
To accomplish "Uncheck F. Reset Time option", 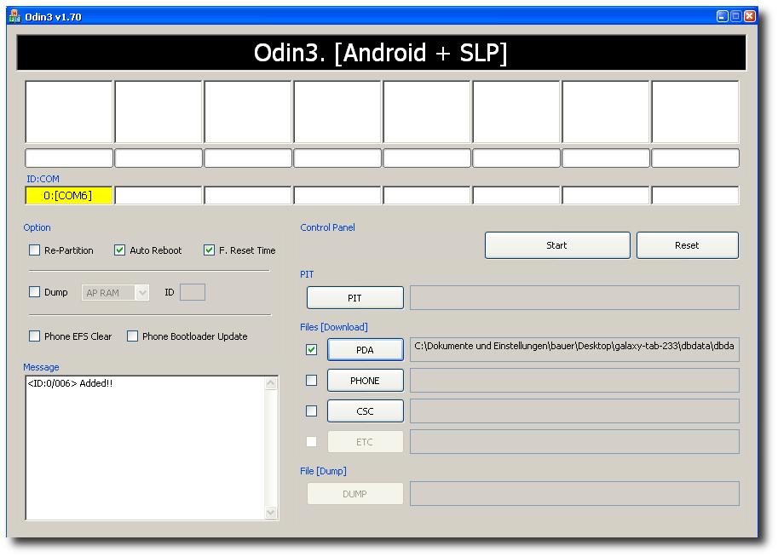I will [x=209, y=250].
